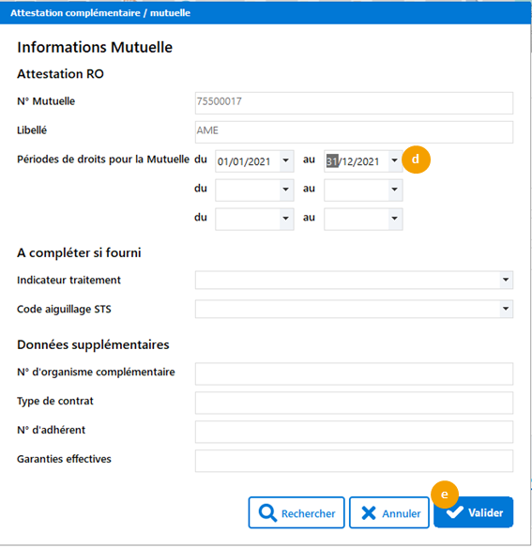Expand the Code aiguillage STS dropdown
The width and height of the screenshot is (532, 548).
506,309
